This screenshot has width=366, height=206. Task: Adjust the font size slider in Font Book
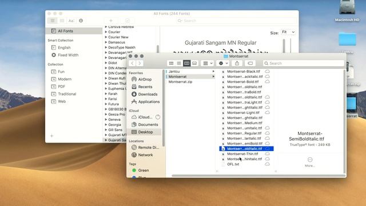point(291,46)
